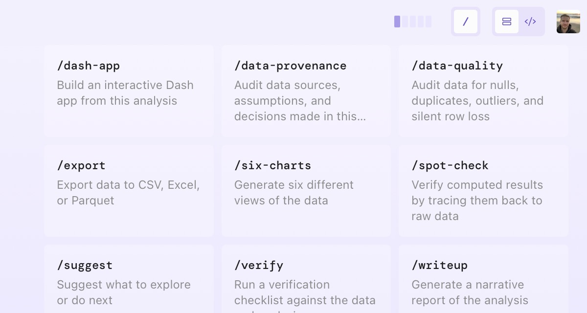This screenshot has height=313, width=587.
Task: Open the /spot-check command card
Action: [x=483, y=191]
